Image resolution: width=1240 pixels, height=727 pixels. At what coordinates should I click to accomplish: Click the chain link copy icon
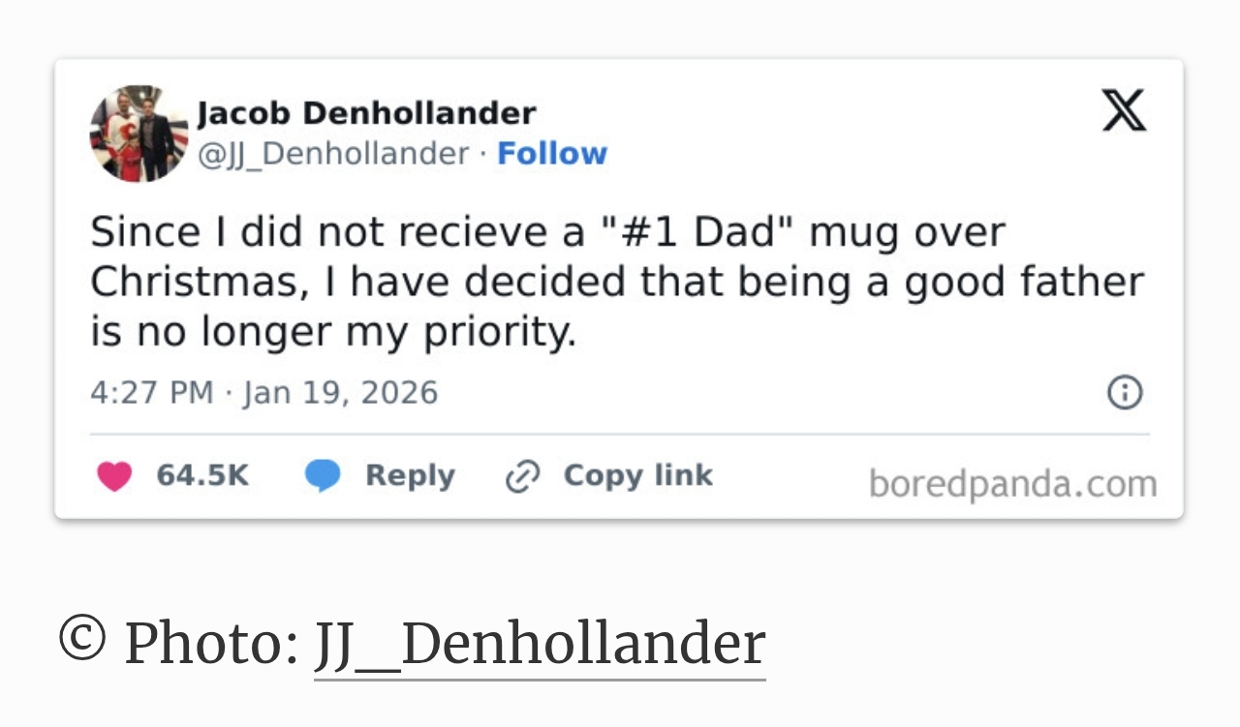[522, 476]
